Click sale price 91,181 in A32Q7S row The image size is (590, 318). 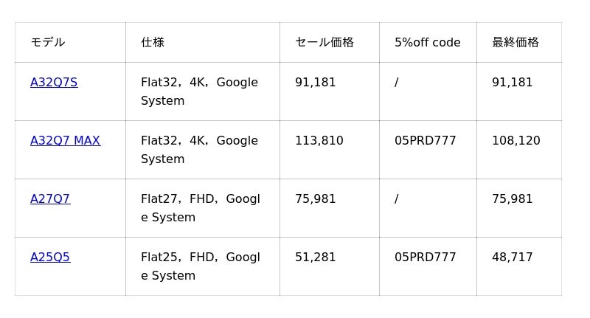pyautogui.click(x=316, y=82)
